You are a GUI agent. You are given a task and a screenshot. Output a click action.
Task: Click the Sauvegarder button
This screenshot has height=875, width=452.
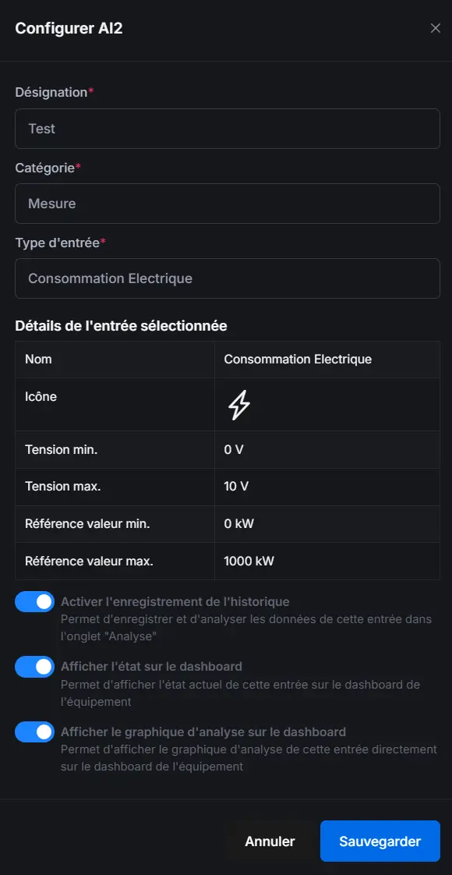click(380, 841)
